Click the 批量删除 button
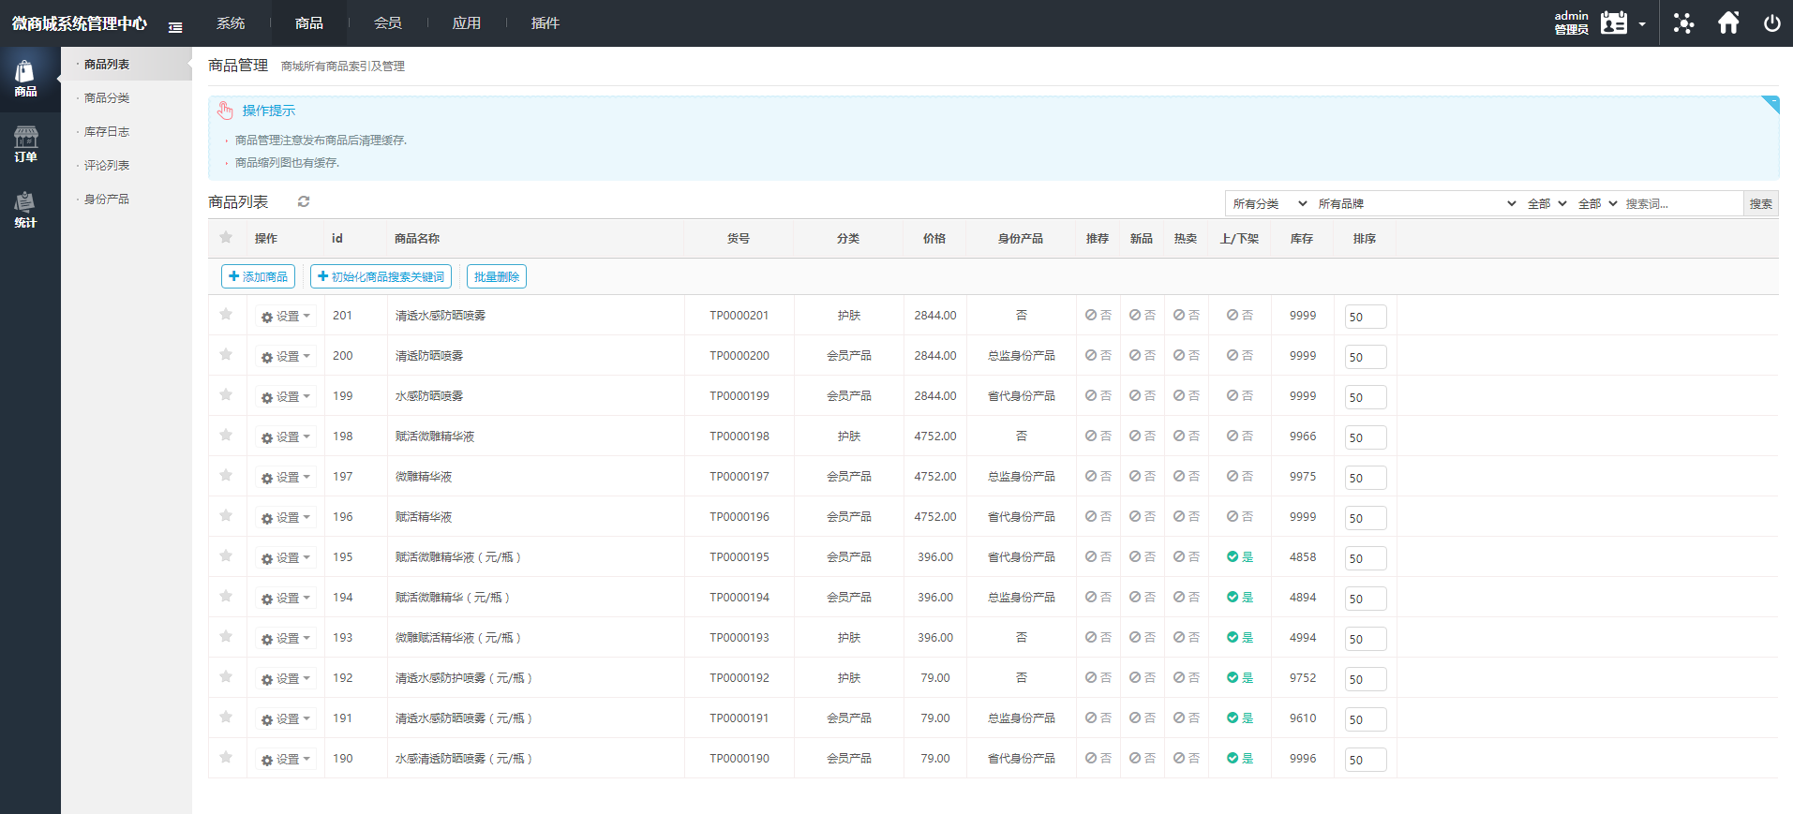 [496, 276]
